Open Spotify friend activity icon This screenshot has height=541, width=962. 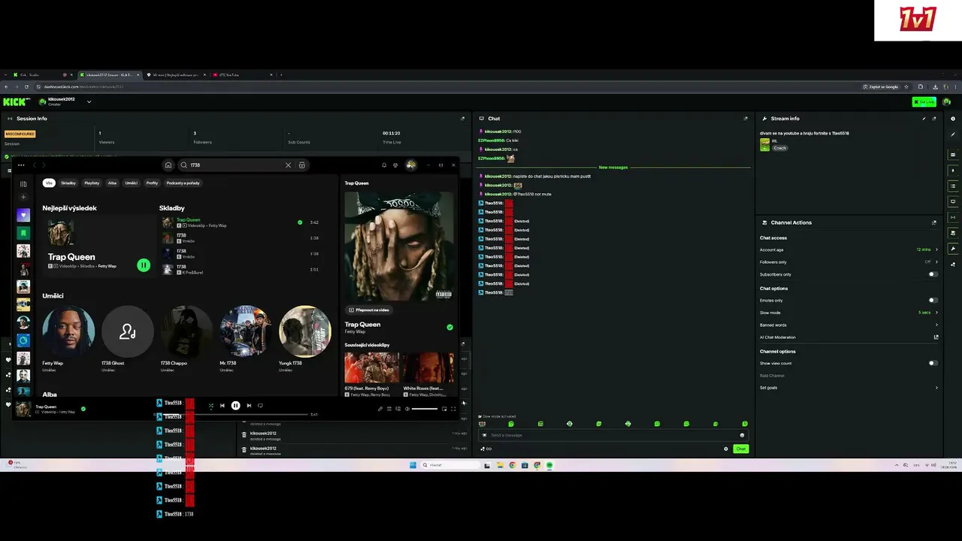coord(395,165)
